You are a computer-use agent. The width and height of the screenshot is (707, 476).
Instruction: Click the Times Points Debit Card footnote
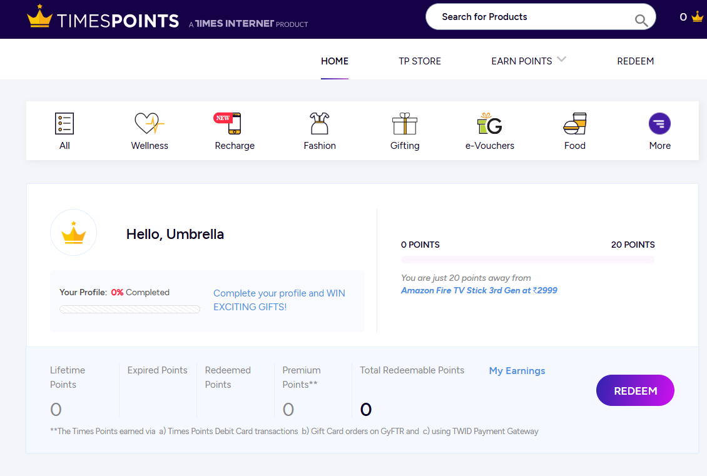(294, 432)
